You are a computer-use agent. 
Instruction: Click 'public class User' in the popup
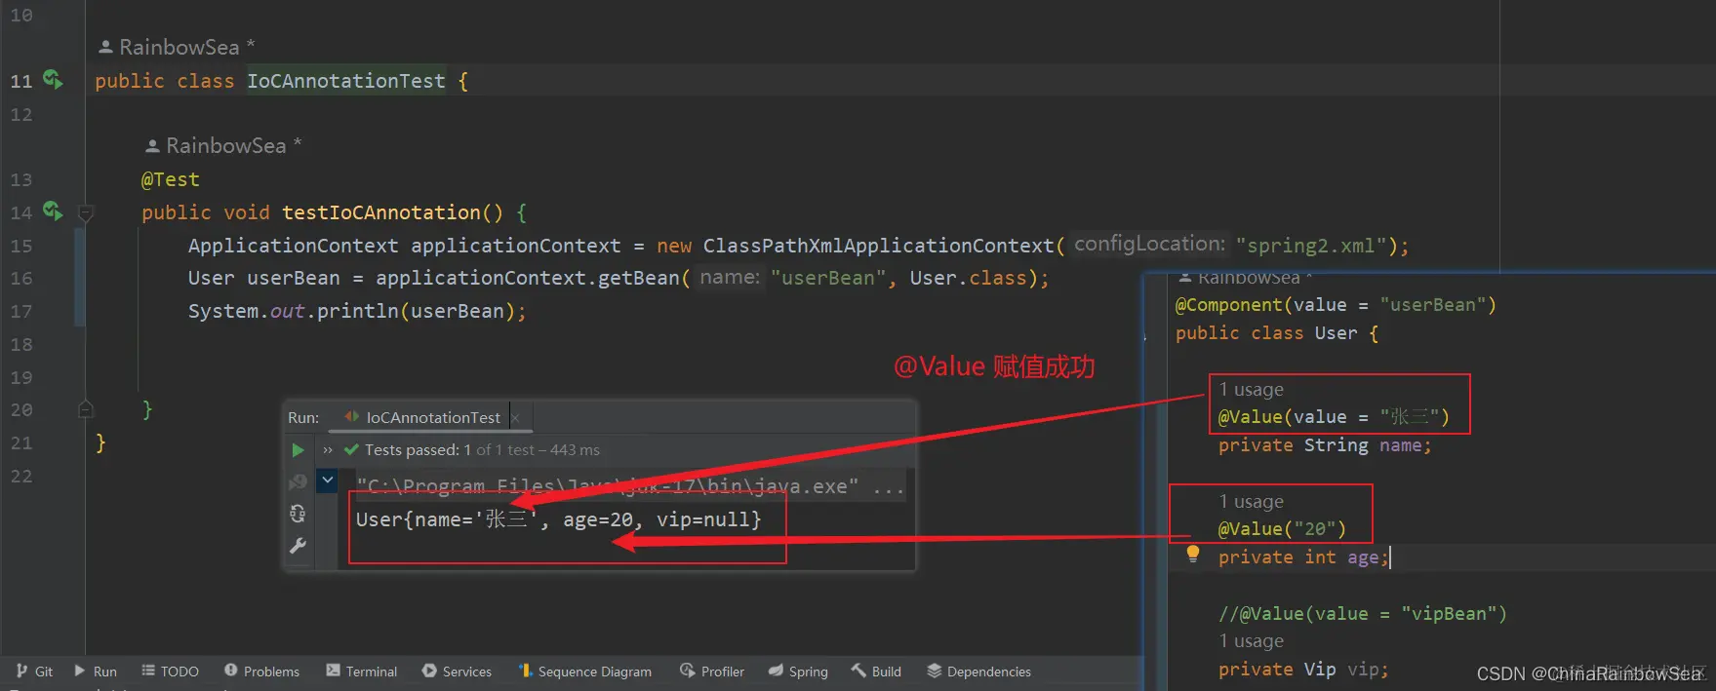[x=1265, y=333]
